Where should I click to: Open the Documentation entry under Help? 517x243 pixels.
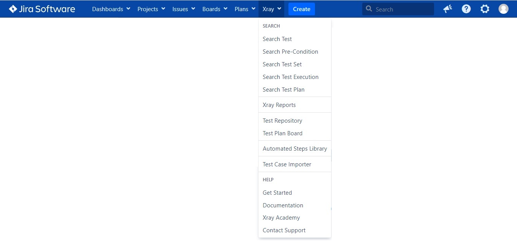click(x=295, y=205)
